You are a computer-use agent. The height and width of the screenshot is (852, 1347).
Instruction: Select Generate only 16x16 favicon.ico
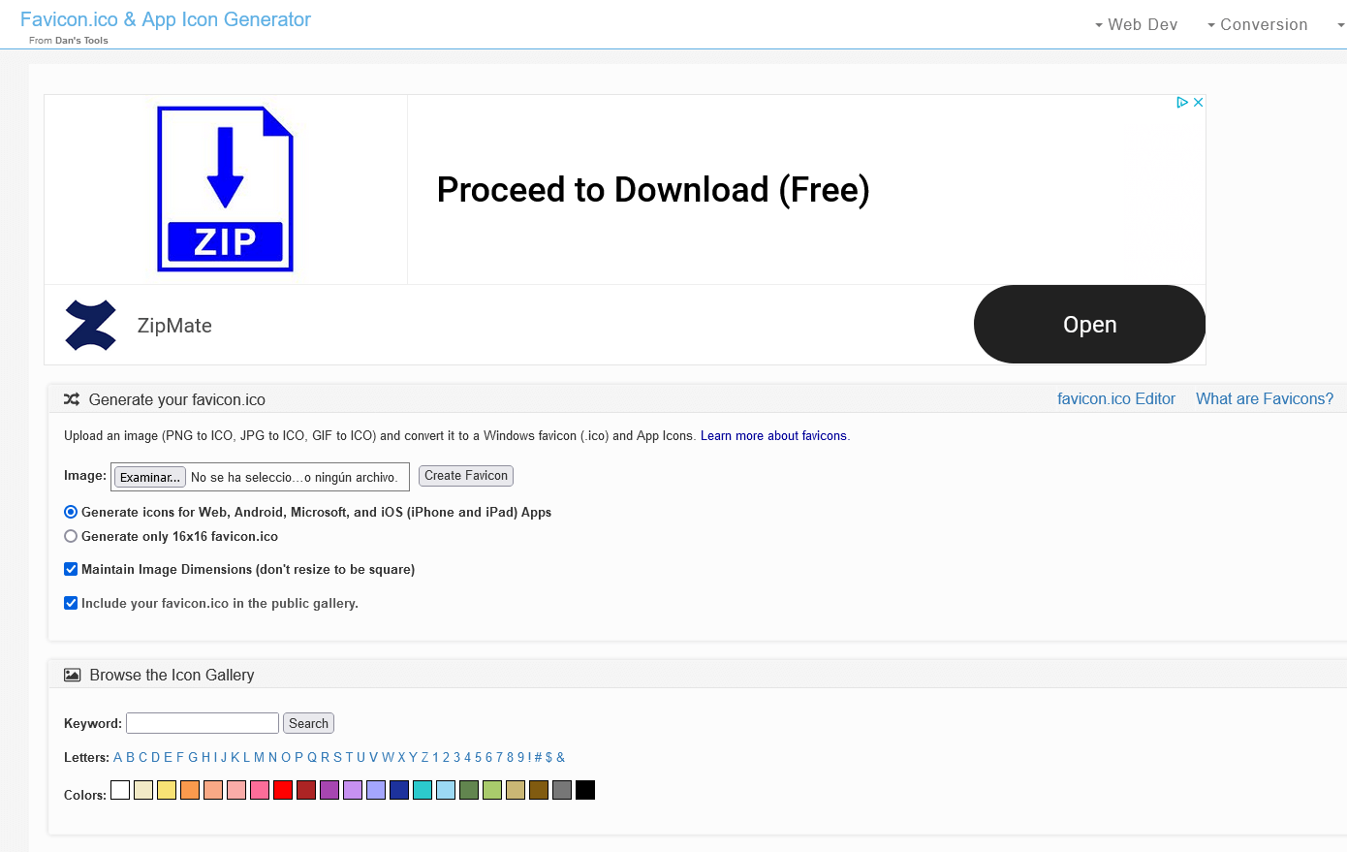click(70, 535)
